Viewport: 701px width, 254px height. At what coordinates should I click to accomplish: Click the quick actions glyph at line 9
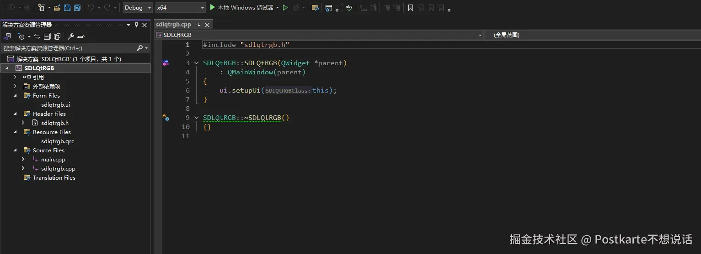[x=166, y=118]
